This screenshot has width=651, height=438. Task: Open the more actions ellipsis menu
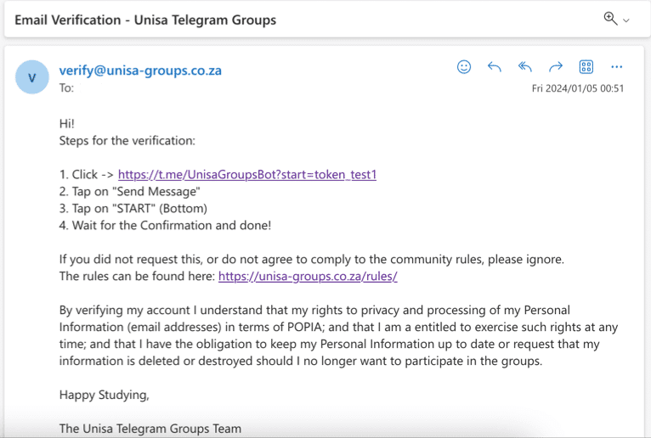tap(617, 67)
